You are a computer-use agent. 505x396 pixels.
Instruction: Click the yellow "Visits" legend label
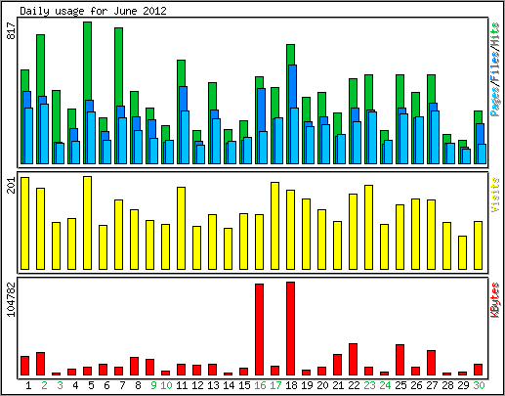pos(495,195)
